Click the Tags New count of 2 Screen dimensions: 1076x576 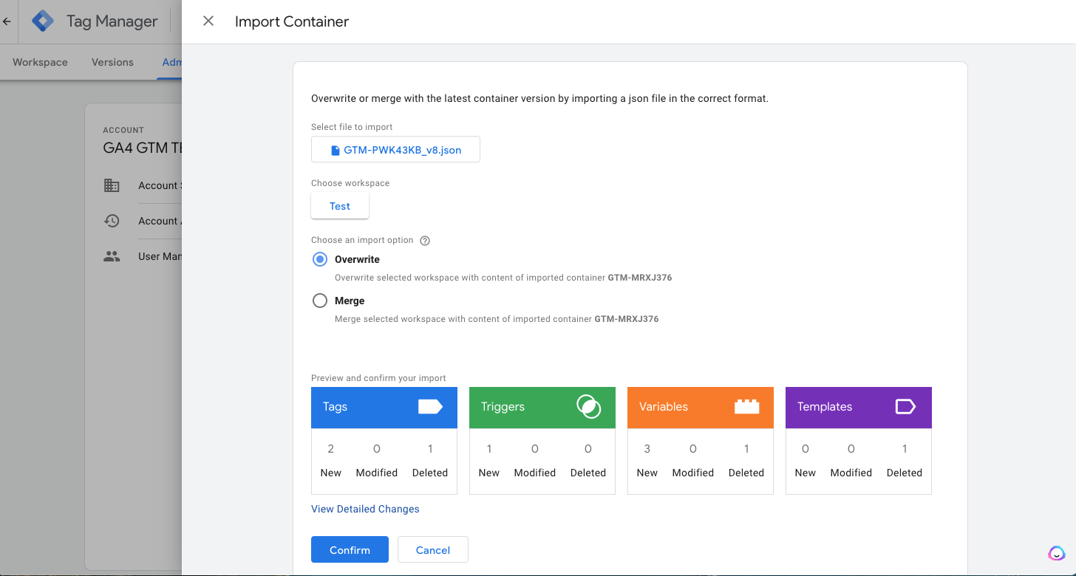coord(331,448)
